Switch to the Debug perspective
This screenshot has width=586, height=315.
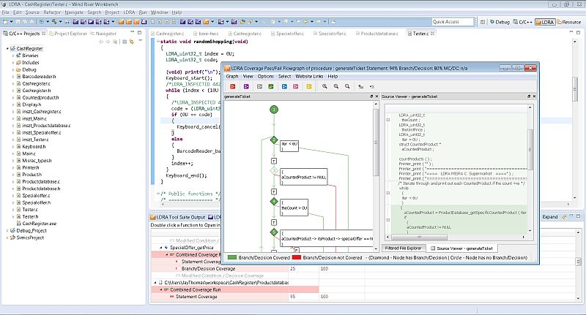[500, 22]
